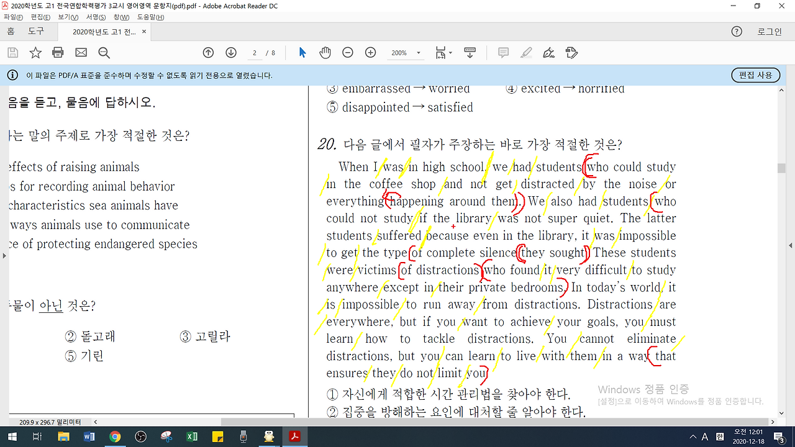Open the 도움말 menu
Image resolution: width=795 pixels, height=447 pixels.
pos(151,17)
